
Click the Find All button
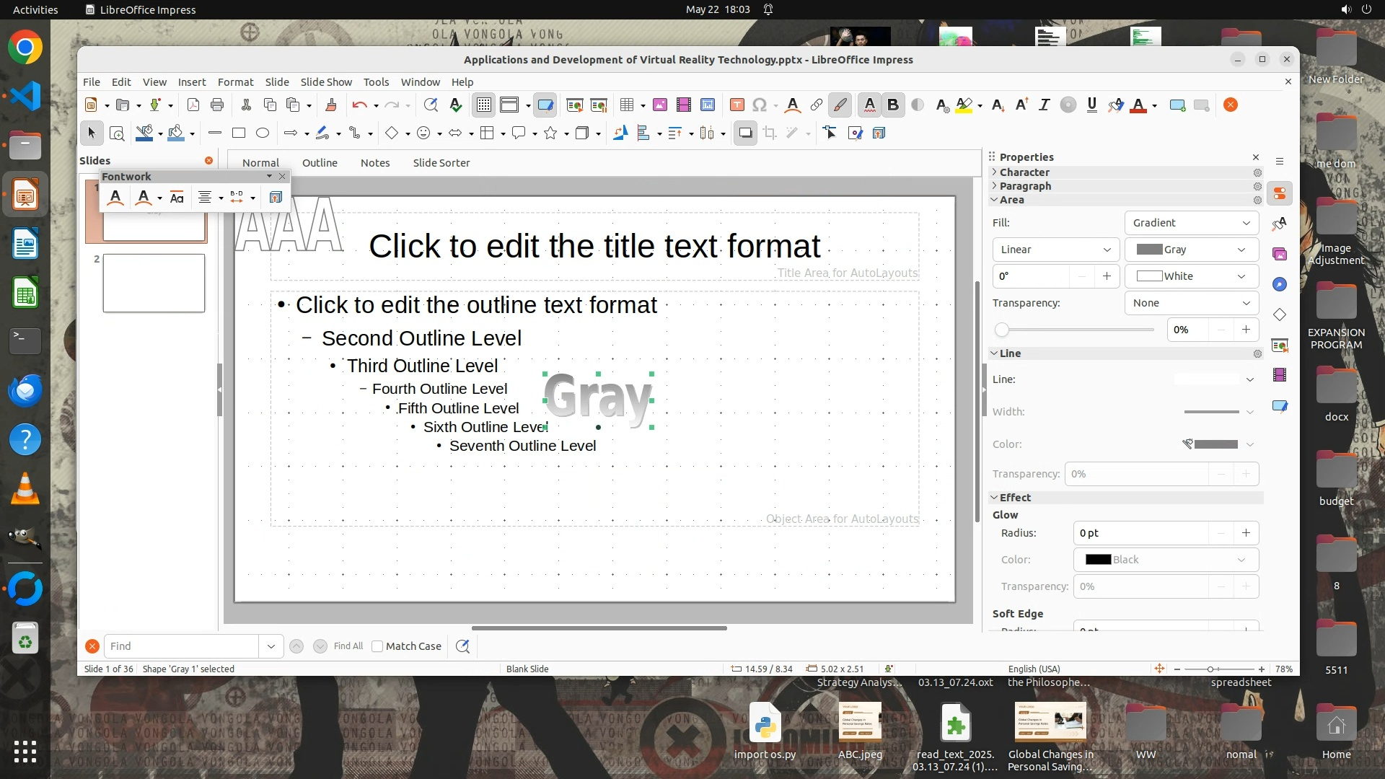point(348,646)
